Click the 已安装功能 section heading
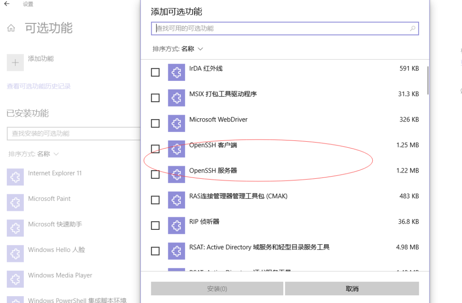The image size is (462, 303). [28, 113]
